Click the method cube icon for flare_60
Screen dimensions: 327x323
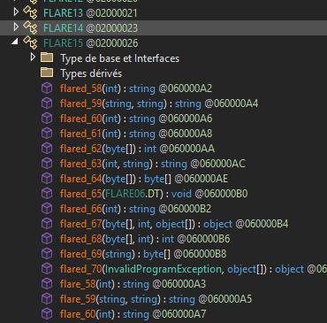click(47, 314)
